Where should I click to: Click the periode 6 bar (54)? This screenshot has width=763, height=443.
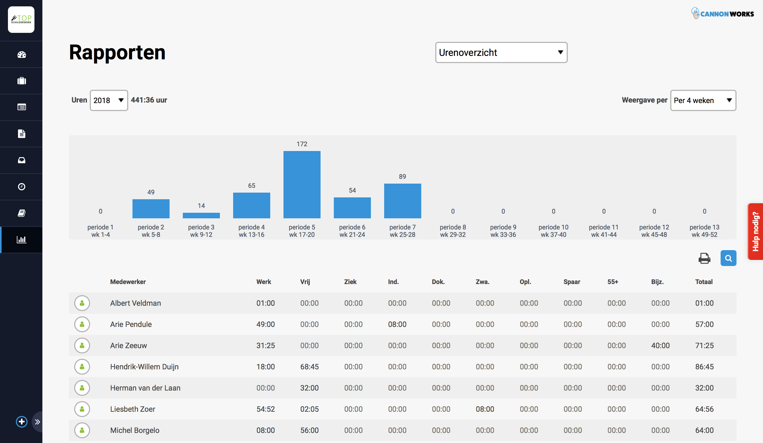352,208
